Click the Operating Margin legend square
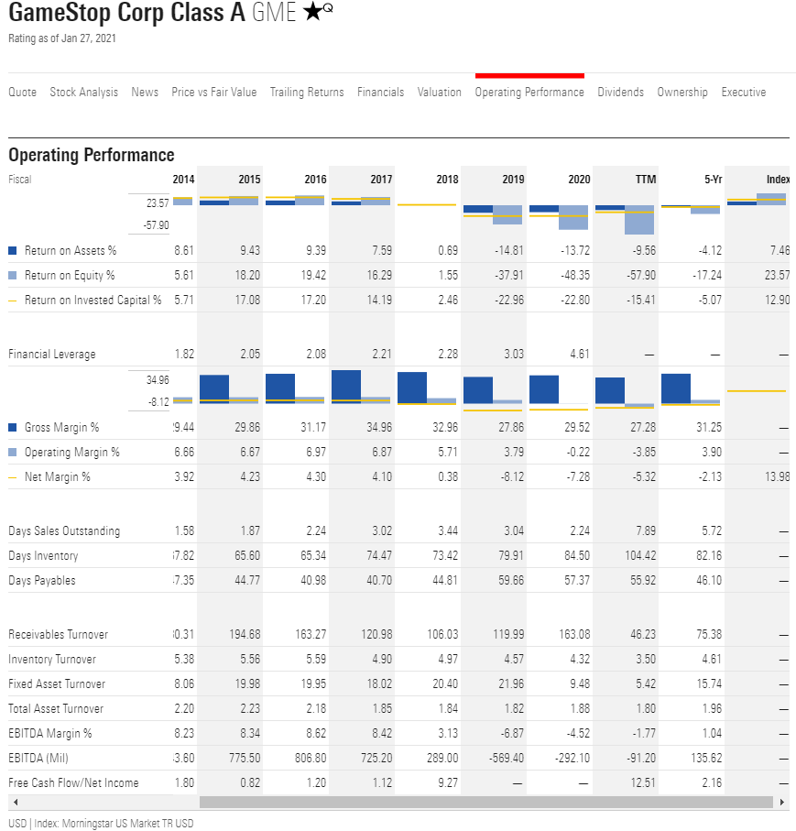Screen dimensions: 796x831 pyautogui.click(x=13, y=453)
